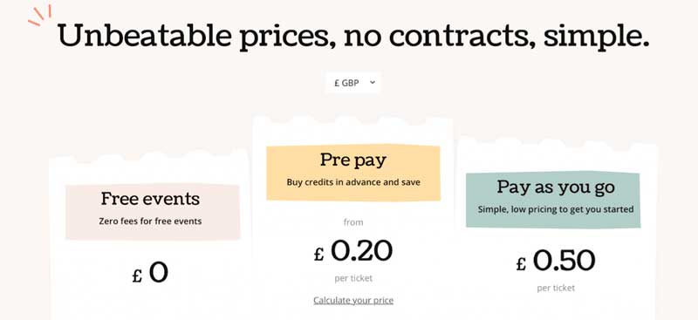Image resolution: width=698 pixels, height=320 pixels.
Task: Click 'per ticket' under Pay as you go
Action: click(556, 288)
